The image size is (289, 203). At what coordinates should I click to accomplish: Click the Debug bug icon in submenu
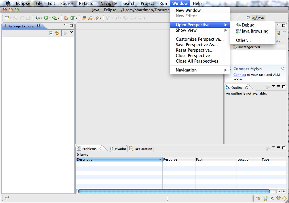[x=238, y=25]
